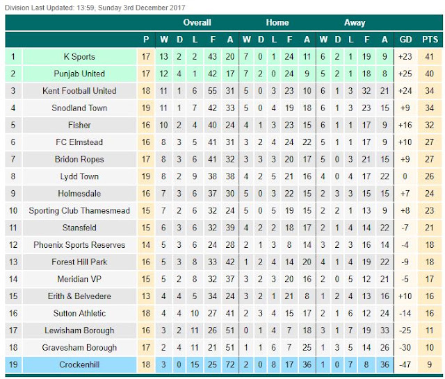Open Punjab United team entry

(x=79, y=74)
